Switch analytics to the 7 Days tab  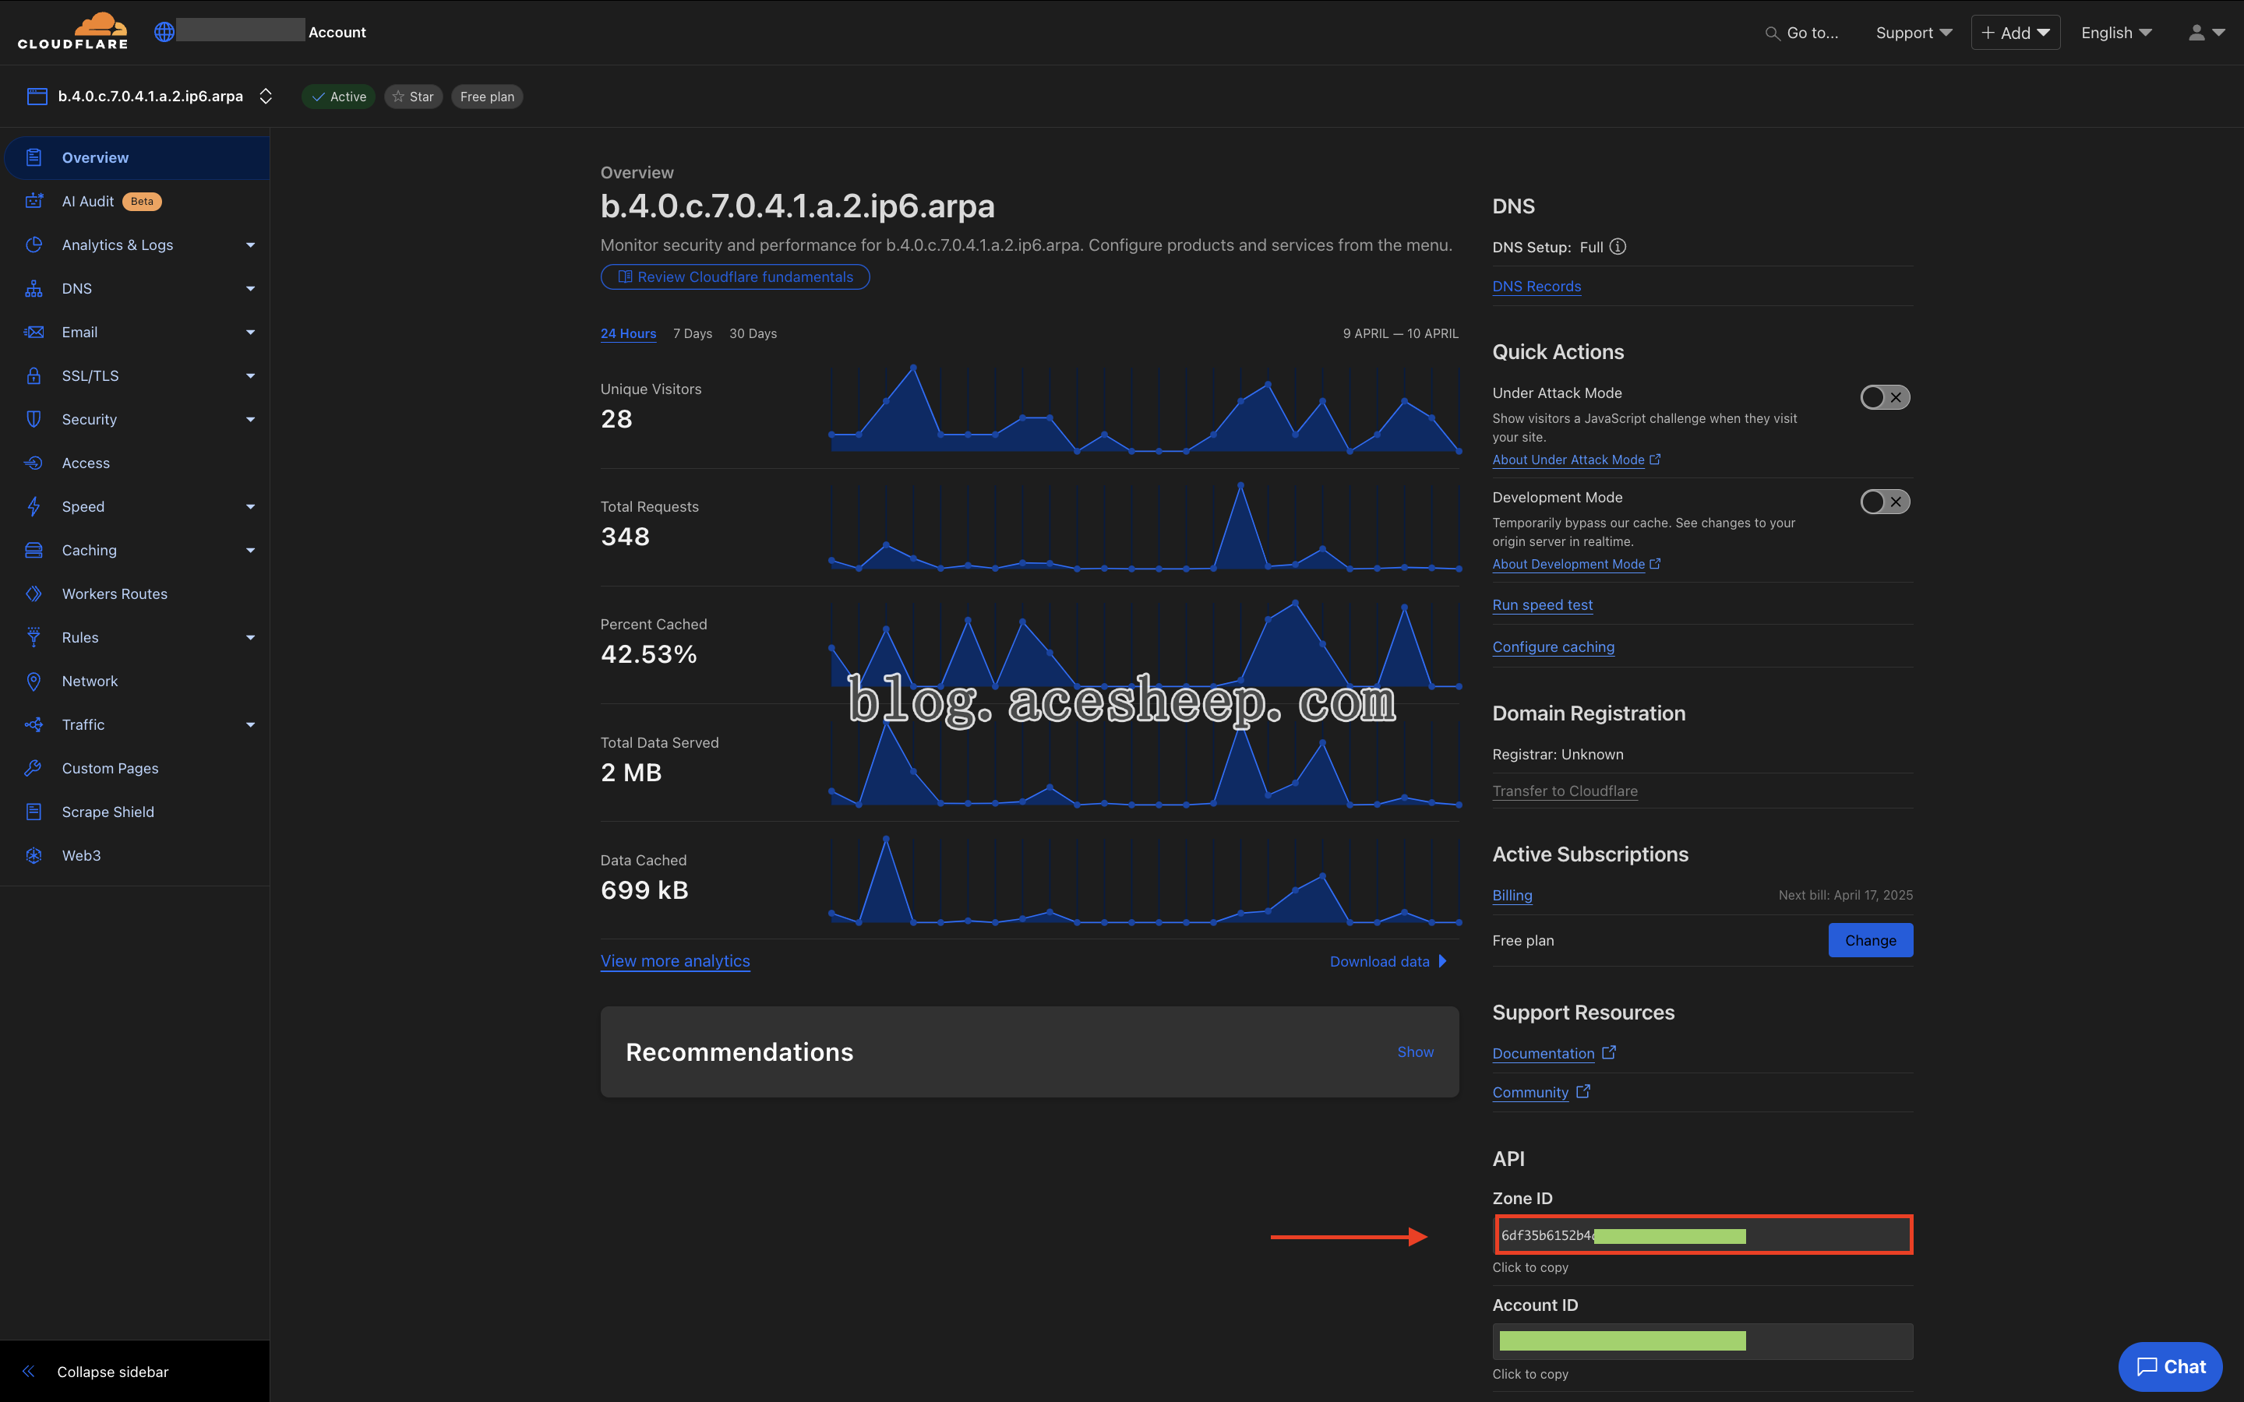coord(692,333)
